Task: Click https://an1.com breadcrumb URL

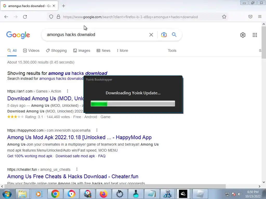Action: pos(20,91)
